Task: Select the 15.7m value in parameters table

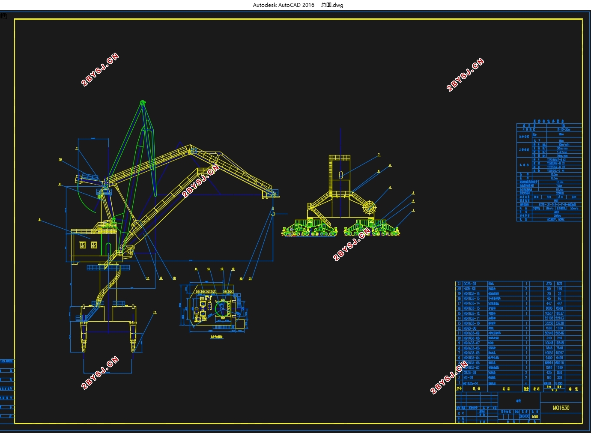Action: coord(560,182)
